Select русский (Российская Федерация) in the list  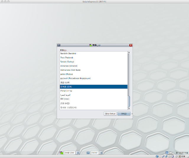point(94,78)
